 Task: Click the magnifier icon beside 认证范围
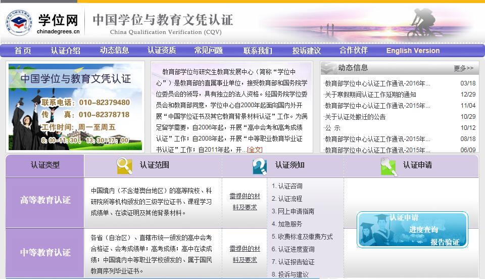pyautogui.click(x=124, y=165)
